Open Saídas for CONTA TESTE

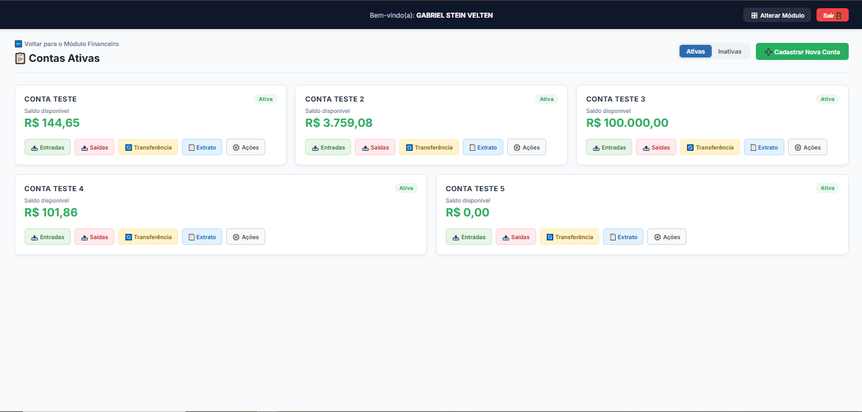[95, 147]
